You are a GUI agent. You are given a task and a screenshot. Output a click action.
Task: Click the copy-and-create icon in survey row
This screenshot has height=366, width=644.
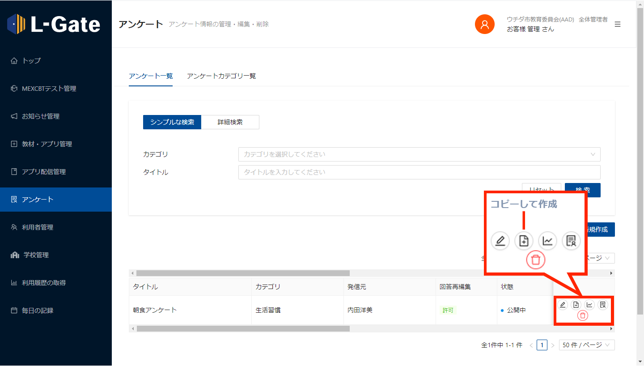576,305
